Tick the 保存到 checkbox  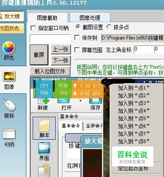77,38
